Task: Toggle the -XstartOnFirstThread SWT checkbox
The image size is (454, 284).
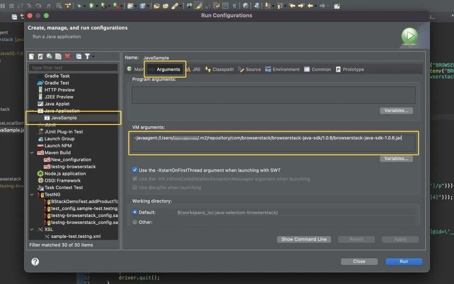Action: [135, 170]
